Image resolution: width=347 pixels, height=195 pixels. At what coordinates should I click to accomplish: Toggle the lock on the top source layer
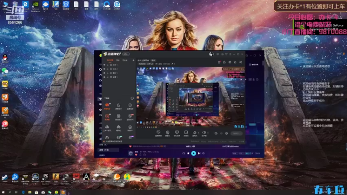108,65
